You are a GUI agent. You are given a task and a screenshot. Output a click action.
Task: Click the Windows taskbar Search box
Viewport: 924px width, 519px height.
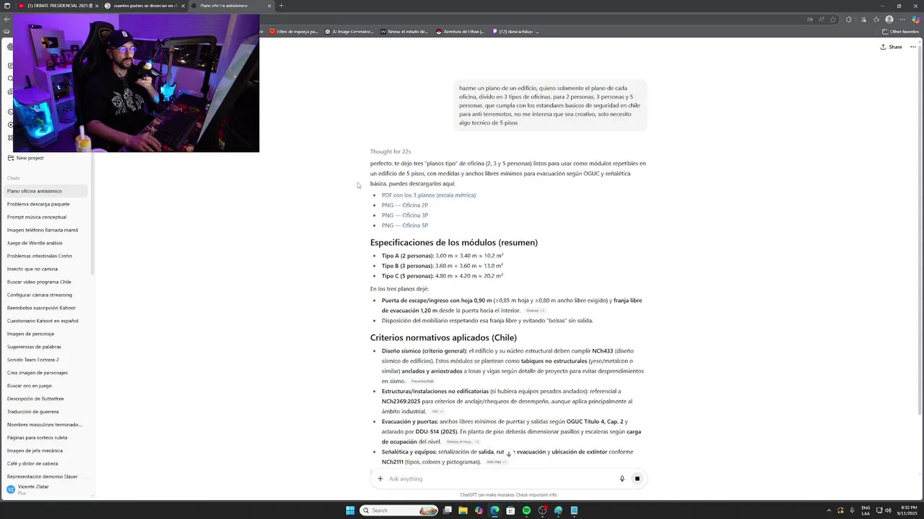click(398, 510)
